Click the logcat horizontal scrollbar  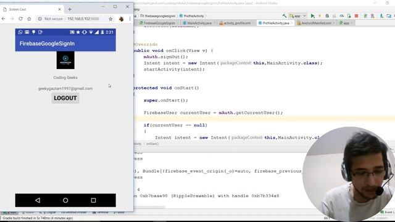coord(149,207)
